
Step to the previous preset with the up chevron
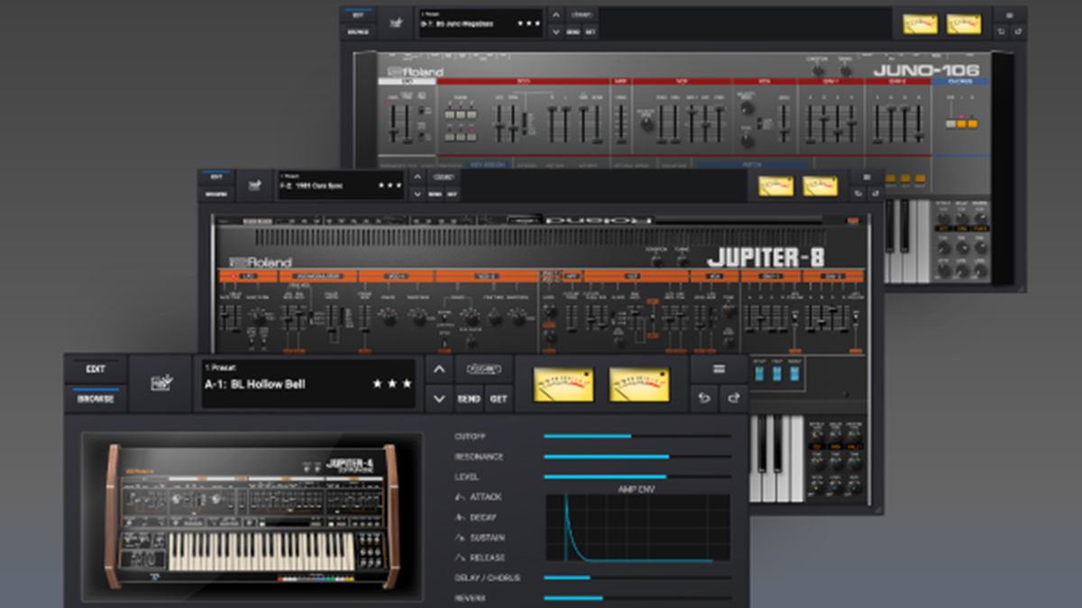(439, 368)
